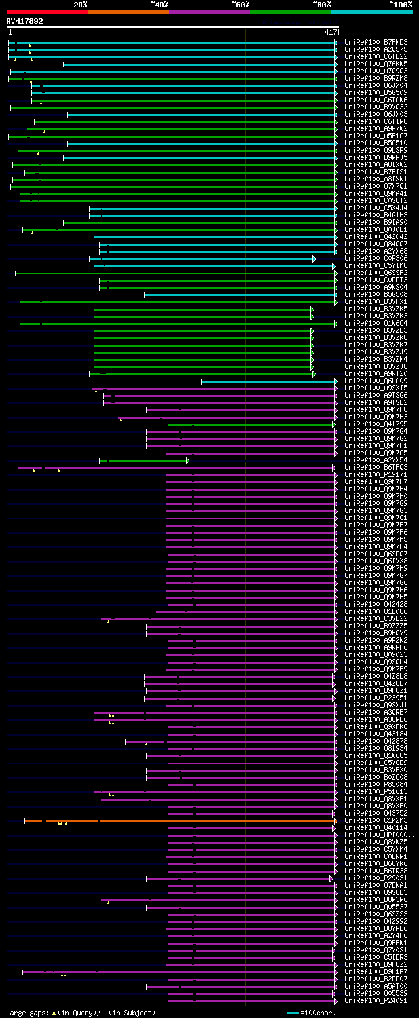This screenshot has width=419, height=1018.
Task: Click the cyan =100char. scale bar
Action: coord(293,1013)
